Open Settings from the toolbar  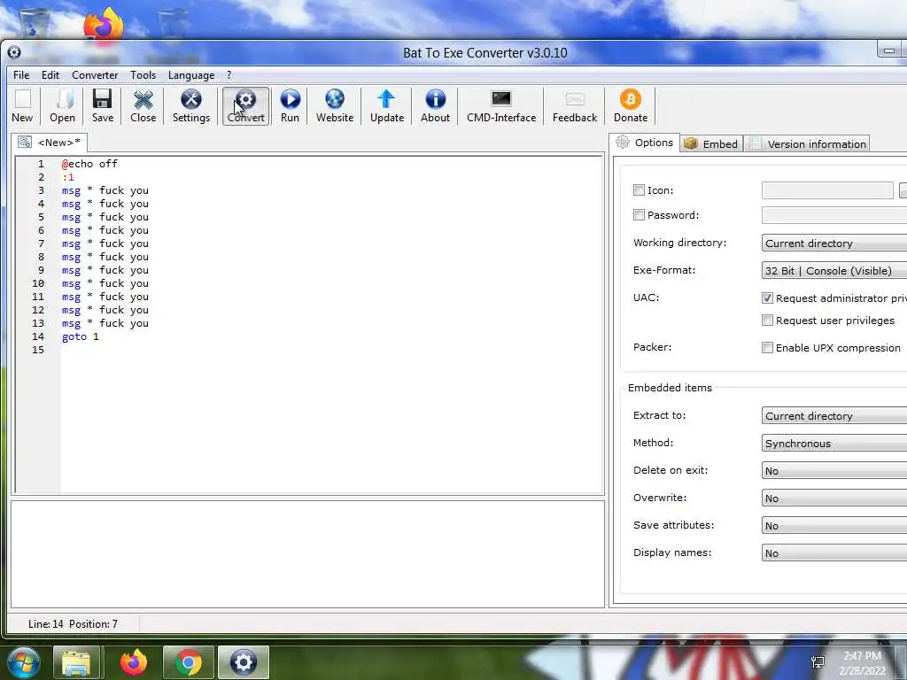point(191,106)
